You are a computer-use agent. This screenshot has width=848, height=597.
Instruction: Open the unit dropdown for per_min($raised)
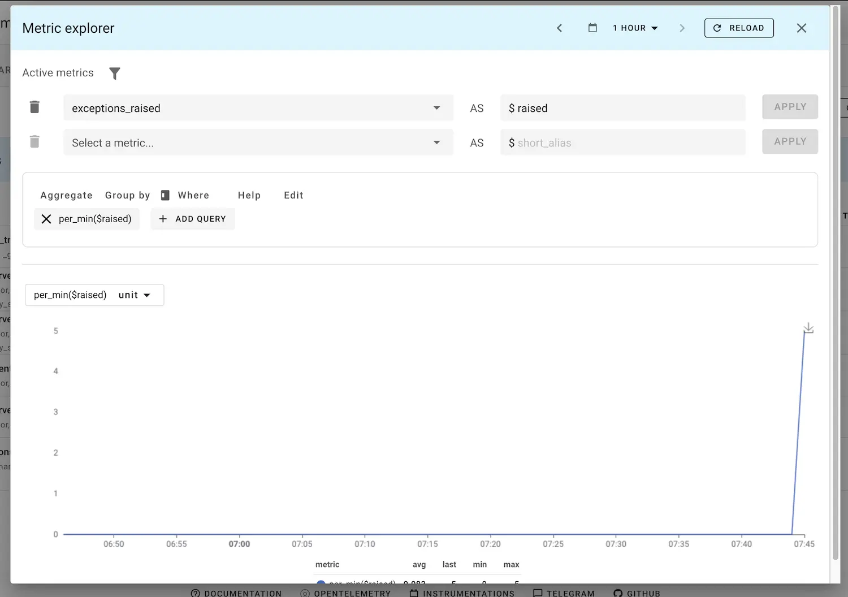coord(135,295)
